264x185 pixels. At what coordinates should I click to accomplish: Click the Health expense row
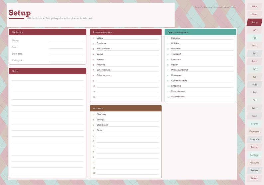coord(200,65)
